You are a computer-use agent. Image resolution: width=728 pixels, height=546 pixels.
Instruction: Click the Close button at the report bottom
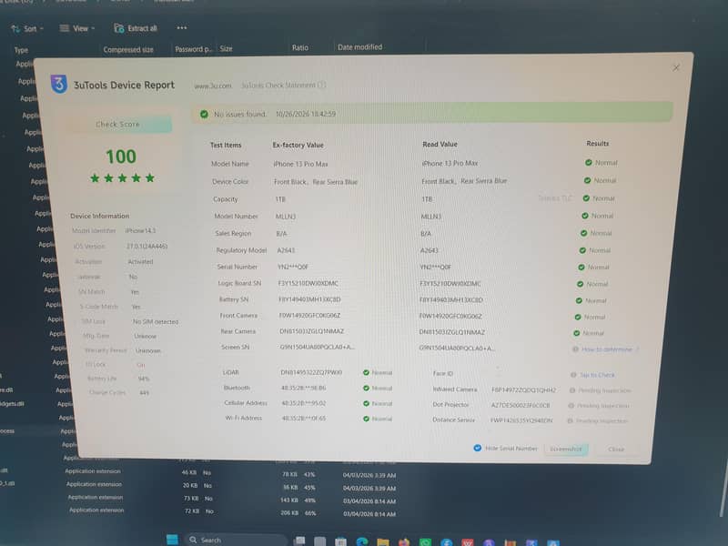(x=616, y=450)
